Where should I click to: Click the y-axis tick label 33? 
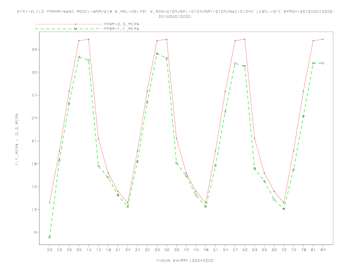(34, 49)
